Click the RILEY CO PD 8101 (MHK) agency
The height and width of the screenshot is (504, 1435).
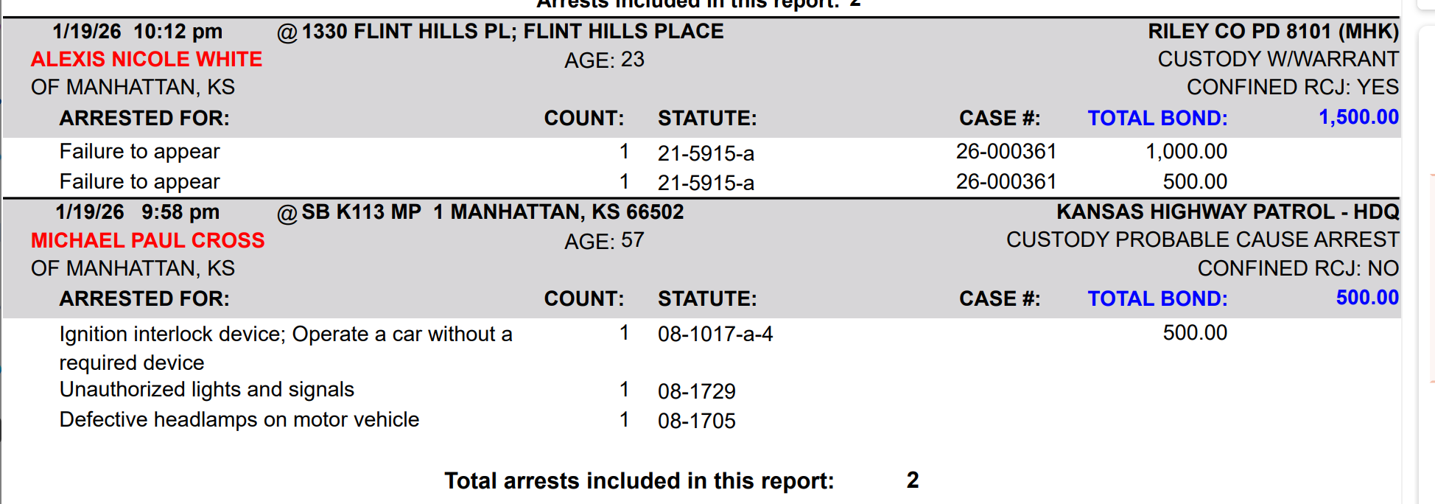[x=1272, y=31]
